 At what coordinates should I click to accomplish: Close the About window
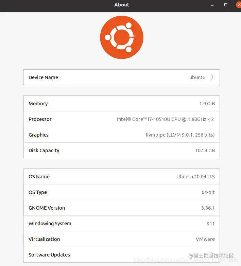(239, 5)
